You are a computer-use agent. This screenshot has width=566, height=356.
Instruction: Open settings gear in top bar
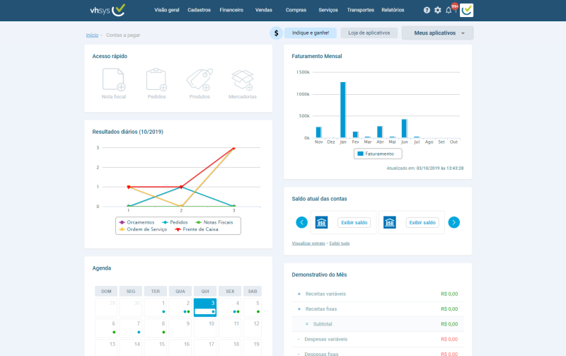[437, 10]
